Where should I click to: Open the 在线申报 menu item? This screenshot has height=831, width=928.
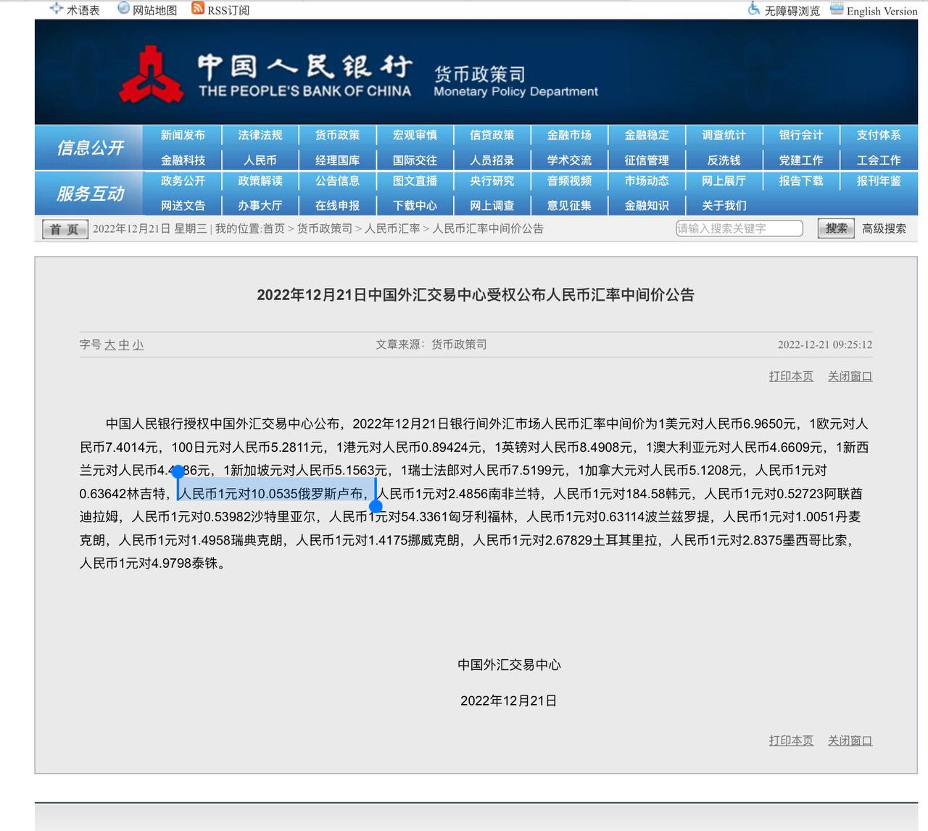coord(337,205)
